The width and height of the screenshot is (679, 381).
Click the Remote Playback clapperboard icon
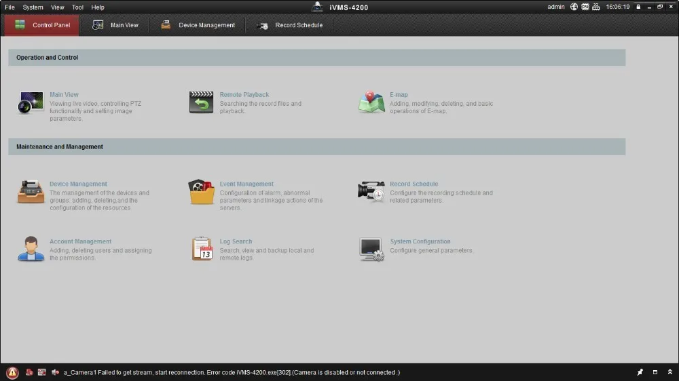pyautogui.click(x=201, y=102)
